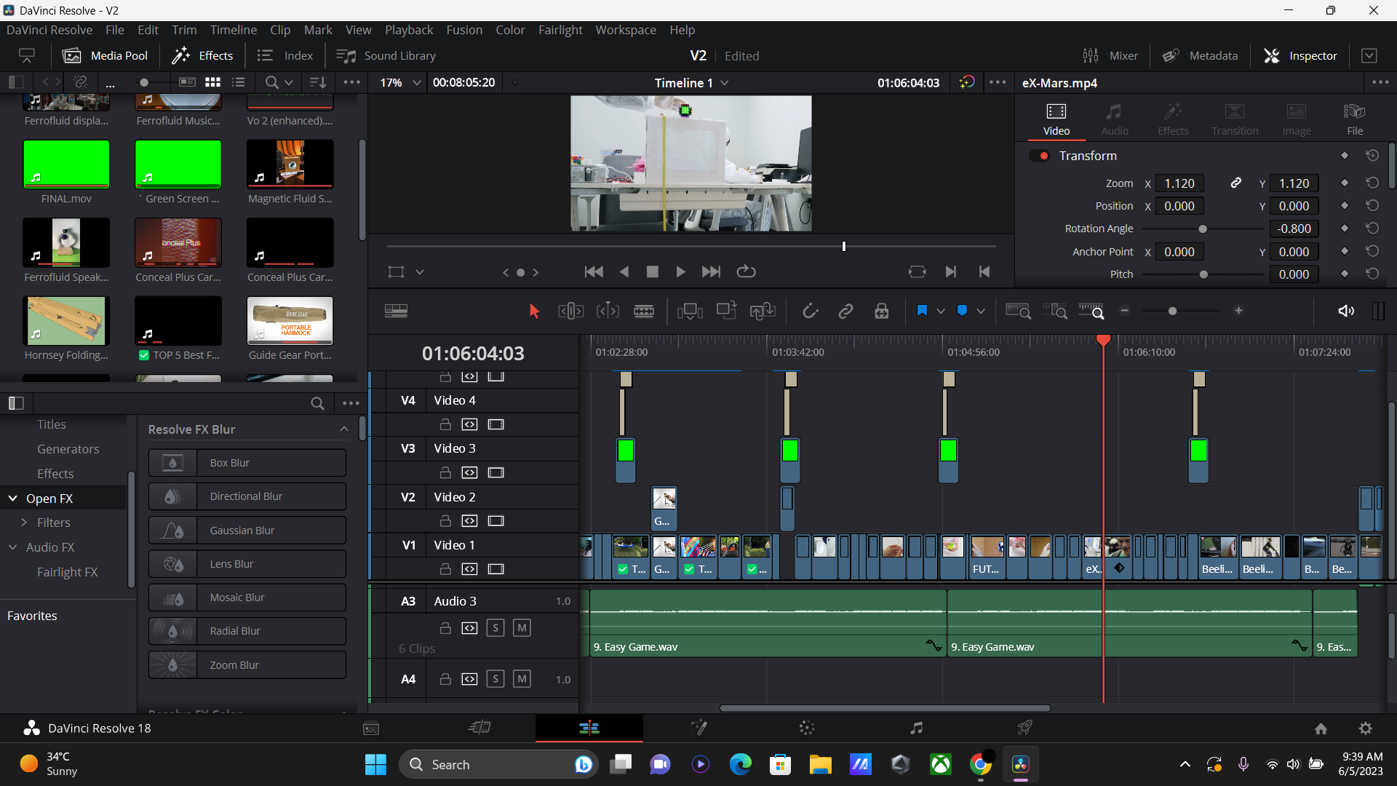Image resolution: width=1397 pixels, height=786 pixels.
Task: Switch to the File inspector tab
Action: (x=1354, y=119)
